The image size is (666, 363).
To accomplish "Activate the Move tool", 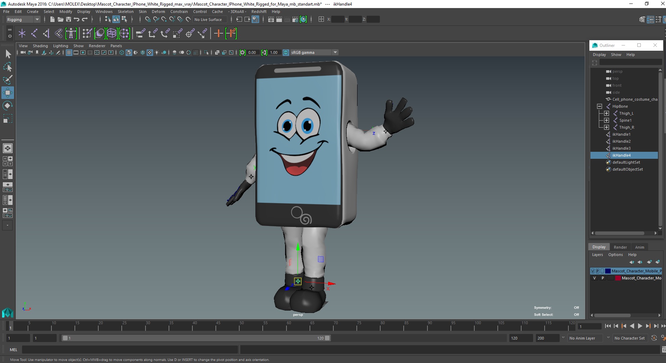I will click(8, 93).
